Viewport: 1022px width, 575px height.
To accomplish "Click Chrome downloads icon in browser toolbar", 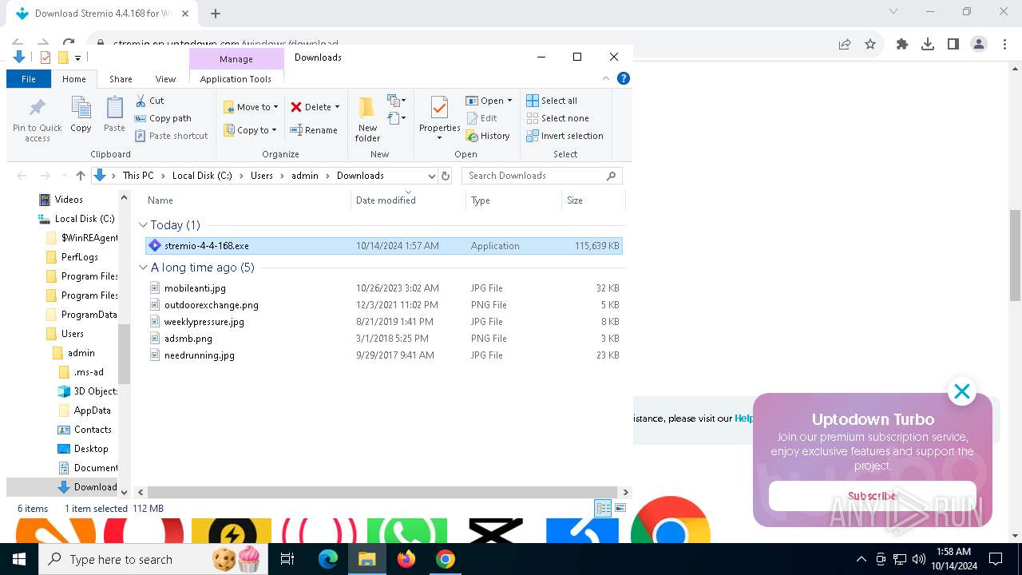I will (928, 45).
